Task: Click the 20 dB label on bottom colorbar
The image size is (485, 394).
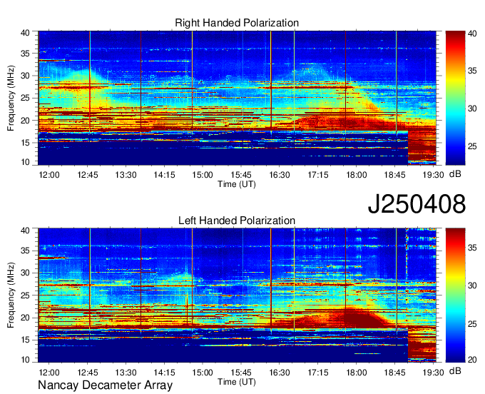Action: [x=472, y=359]
